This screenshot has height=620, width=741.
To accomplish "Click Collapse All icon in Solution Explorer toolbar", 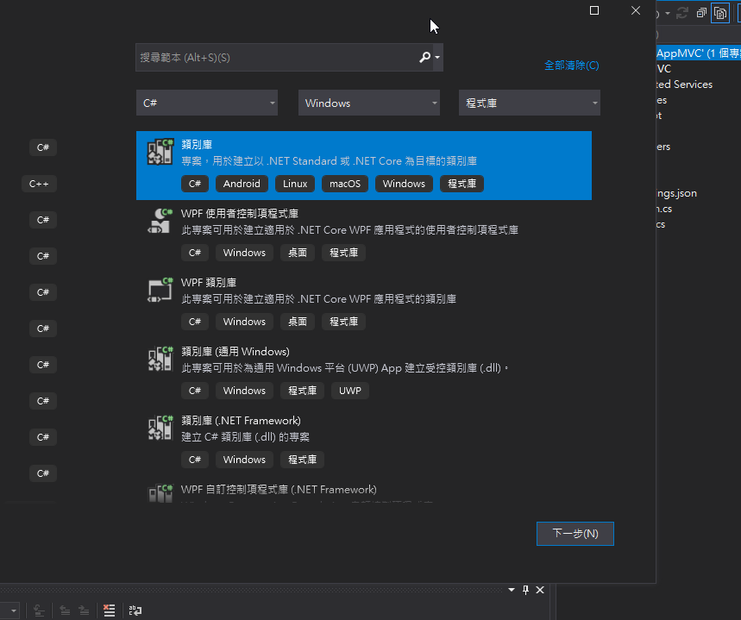I will pos(702,13).
